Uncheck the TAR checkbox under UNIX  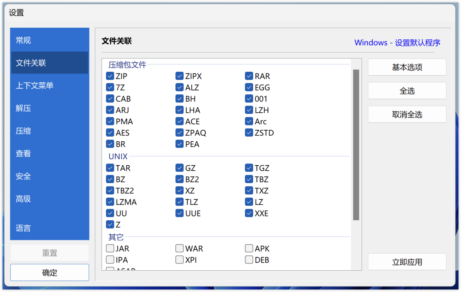(110, 168)
